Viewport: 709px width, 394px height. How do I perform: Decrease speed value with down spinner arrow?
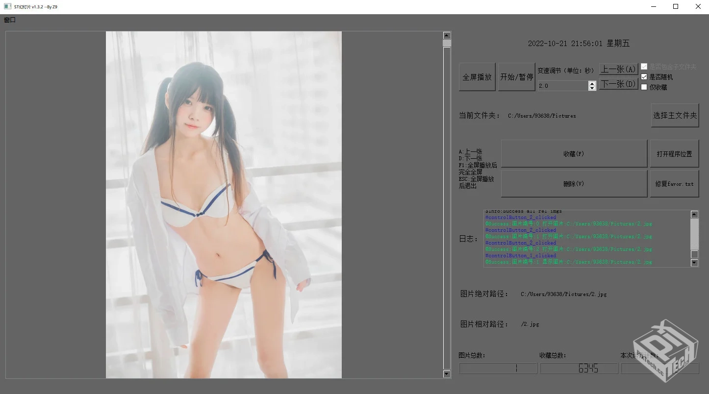click(x=592, y=88)
